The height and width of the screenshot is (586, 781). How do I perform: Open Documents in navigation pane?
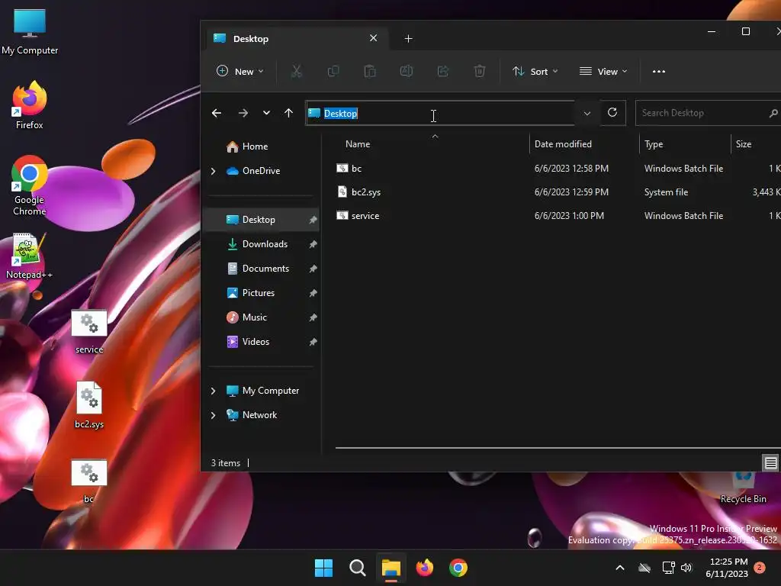pos(262,269)
